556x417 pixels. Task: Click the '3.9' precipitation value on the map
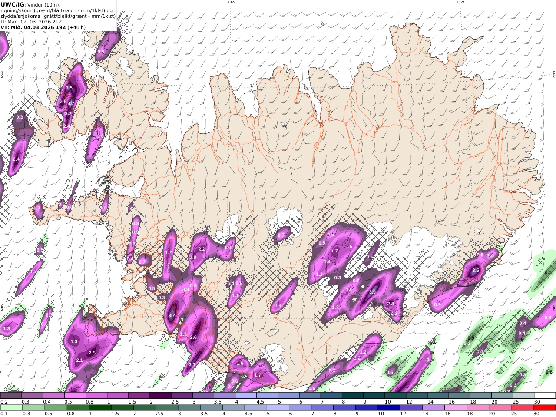[372, 292]
